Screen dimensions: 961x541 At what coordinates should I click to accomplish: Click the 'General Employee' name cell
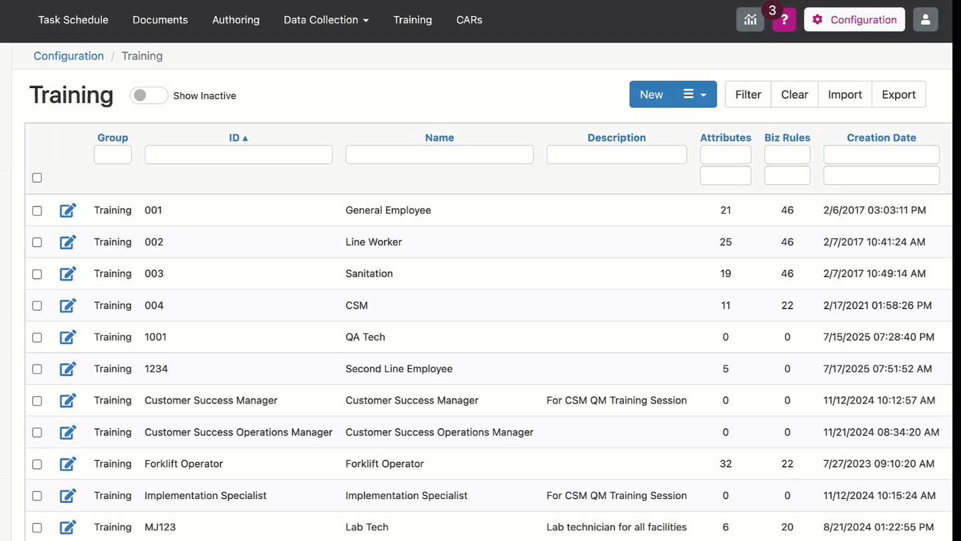click(388, 210)
